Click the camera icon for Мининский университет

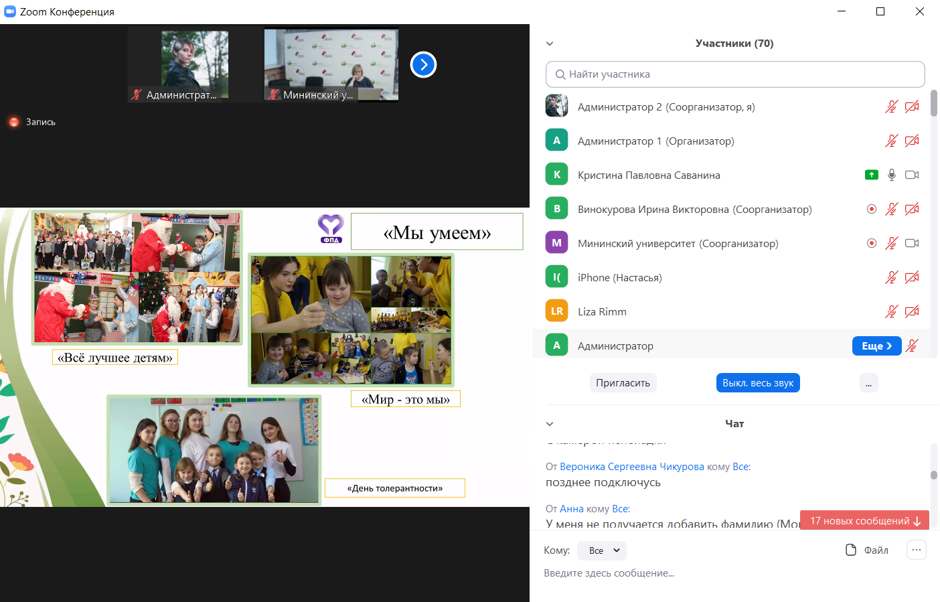pyautogui.click(x=911, y=243)
